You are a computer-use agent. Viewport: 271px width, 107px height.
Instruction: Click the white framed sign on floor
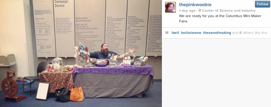coord(43,91)
